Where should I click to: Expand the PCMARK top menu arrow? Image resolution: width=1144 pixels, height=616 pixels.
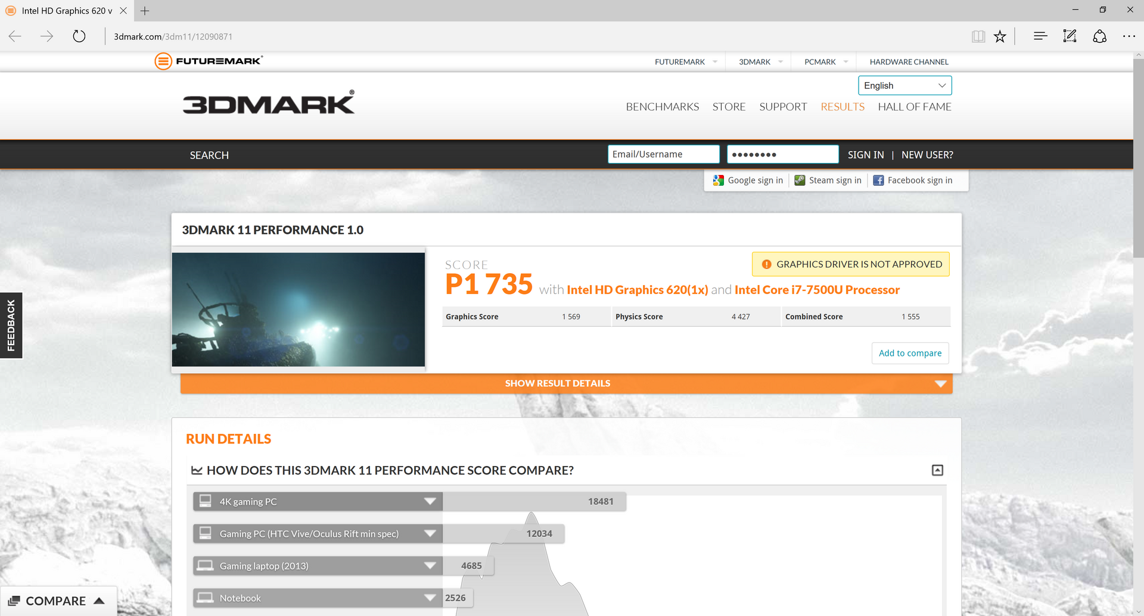coord(845,62)
